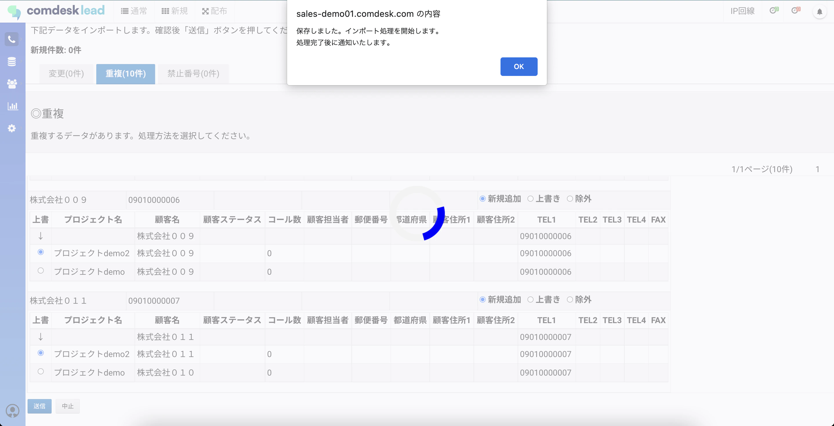Click page number 1 in pagination
This screenshot has width=834, height=426.
817,169
